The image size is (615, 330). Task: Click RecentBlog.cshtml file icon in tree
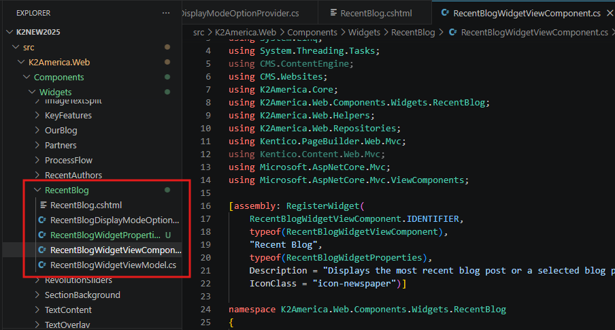(x=43, y=205)
